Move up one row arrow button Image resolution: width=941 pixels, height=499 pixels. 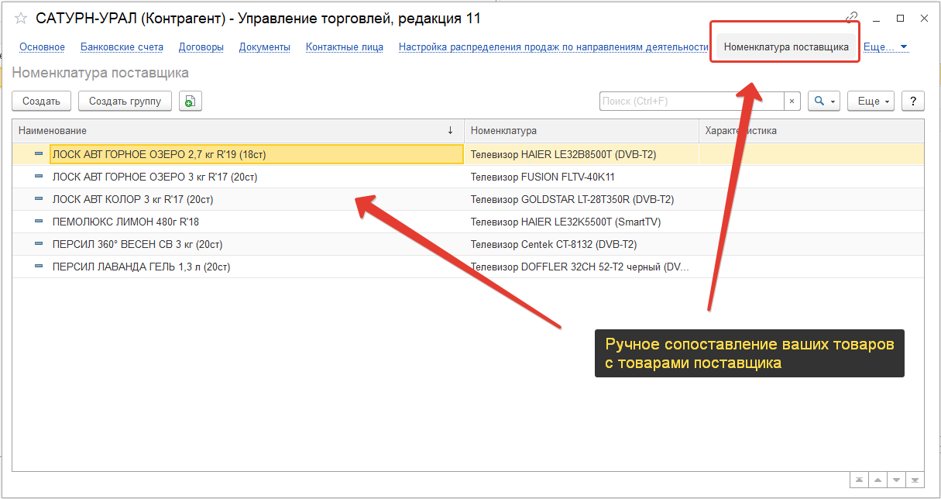[877, 479]
